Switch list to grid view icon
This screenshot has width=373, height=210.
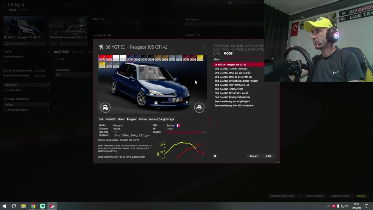(x=215, y=156)
